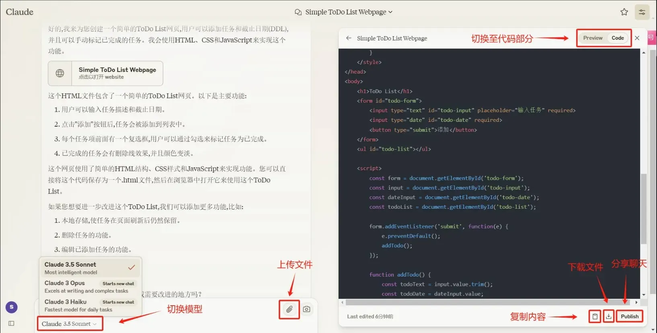
Task: Select Claude 3 Haiku model option
Action: 90,305
